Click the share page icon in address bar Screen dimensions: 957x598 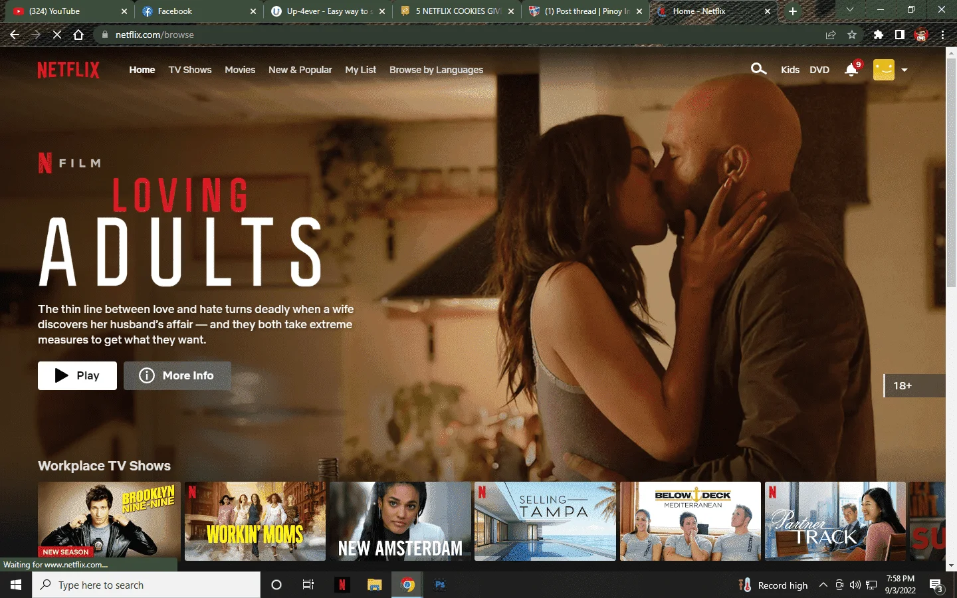[831, 35]
